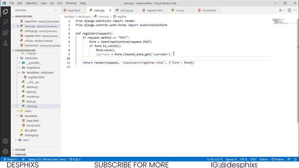Open the Manage gear icon
This screenshot has width=299, height=168.
(x=5, y=151)
